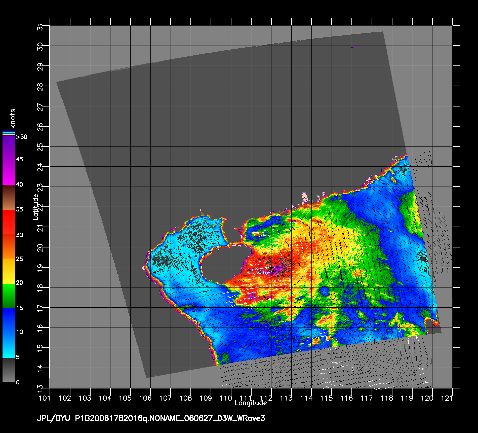Click the '30' knots colorbar label

pos(20,235)
